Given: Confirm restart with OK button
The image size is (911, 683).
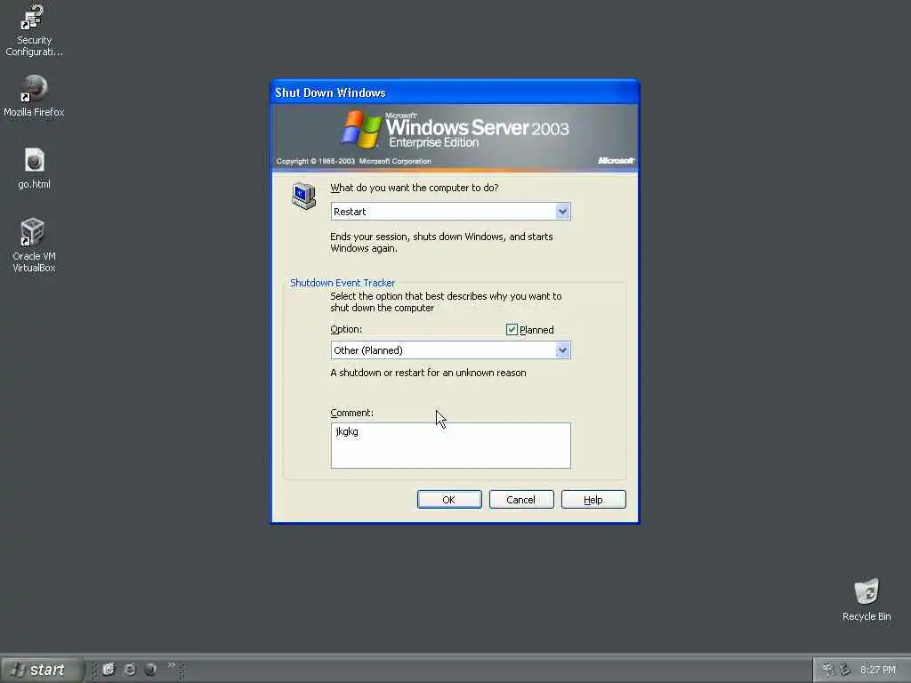Looking at the screenshot, I should 449,500.
